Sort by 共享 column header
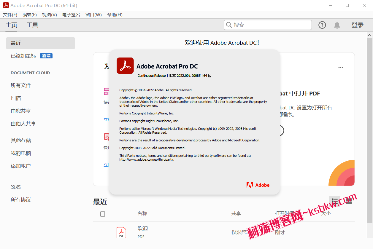Screen dimensions: 373x249 pos(236,213)
